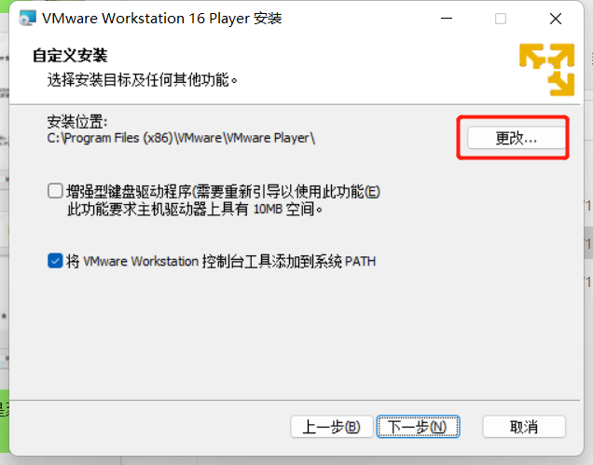The height and width of the screenshot is (465, 593).
Task: Click the 选择安装目标及任何其他功能 description
Action: coord(143,80)
